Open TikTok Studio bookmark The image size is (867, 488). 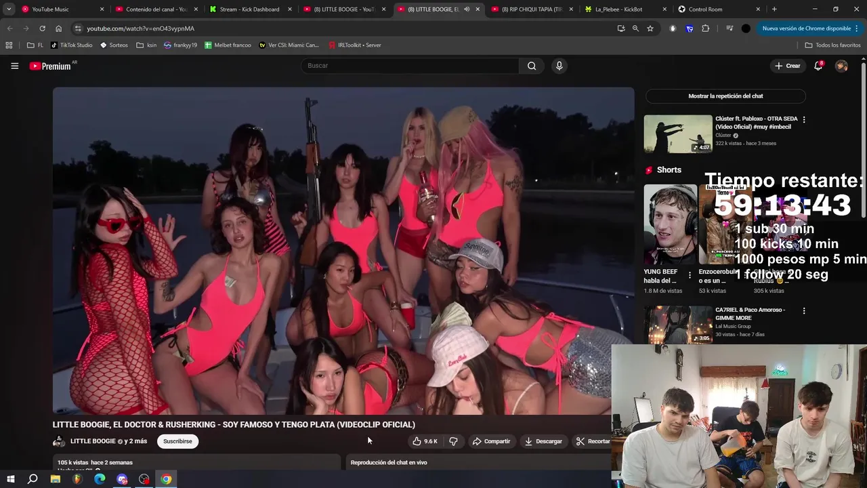pyautogui.click(x=72, y=45)
